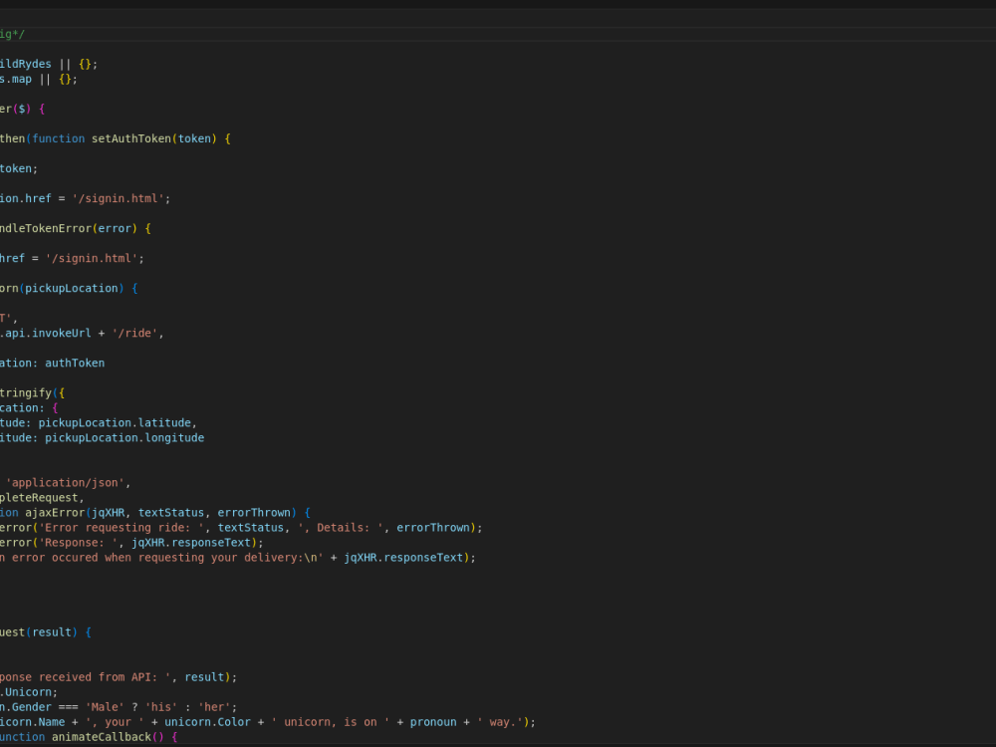996x747 pixels.
Task: Click the 'Male' string literal
Action: [x=105, y=707]
